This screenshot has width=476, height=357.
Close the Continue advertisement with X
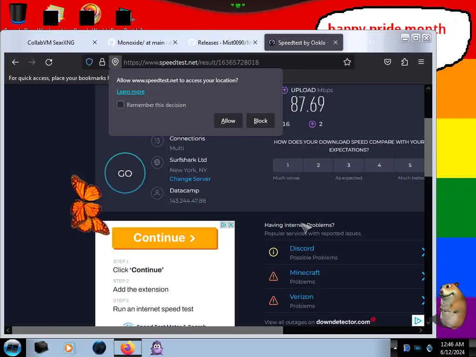coord(231,225)
